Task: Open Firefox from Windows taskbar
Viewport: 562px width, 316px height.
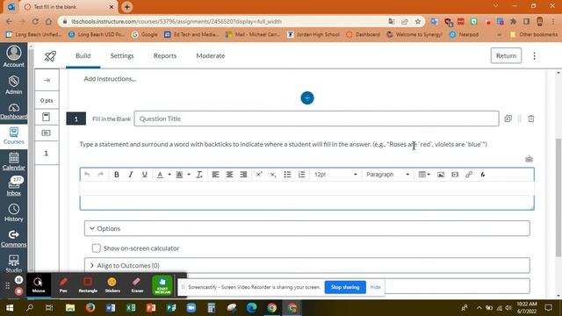Action: point(90,308)
